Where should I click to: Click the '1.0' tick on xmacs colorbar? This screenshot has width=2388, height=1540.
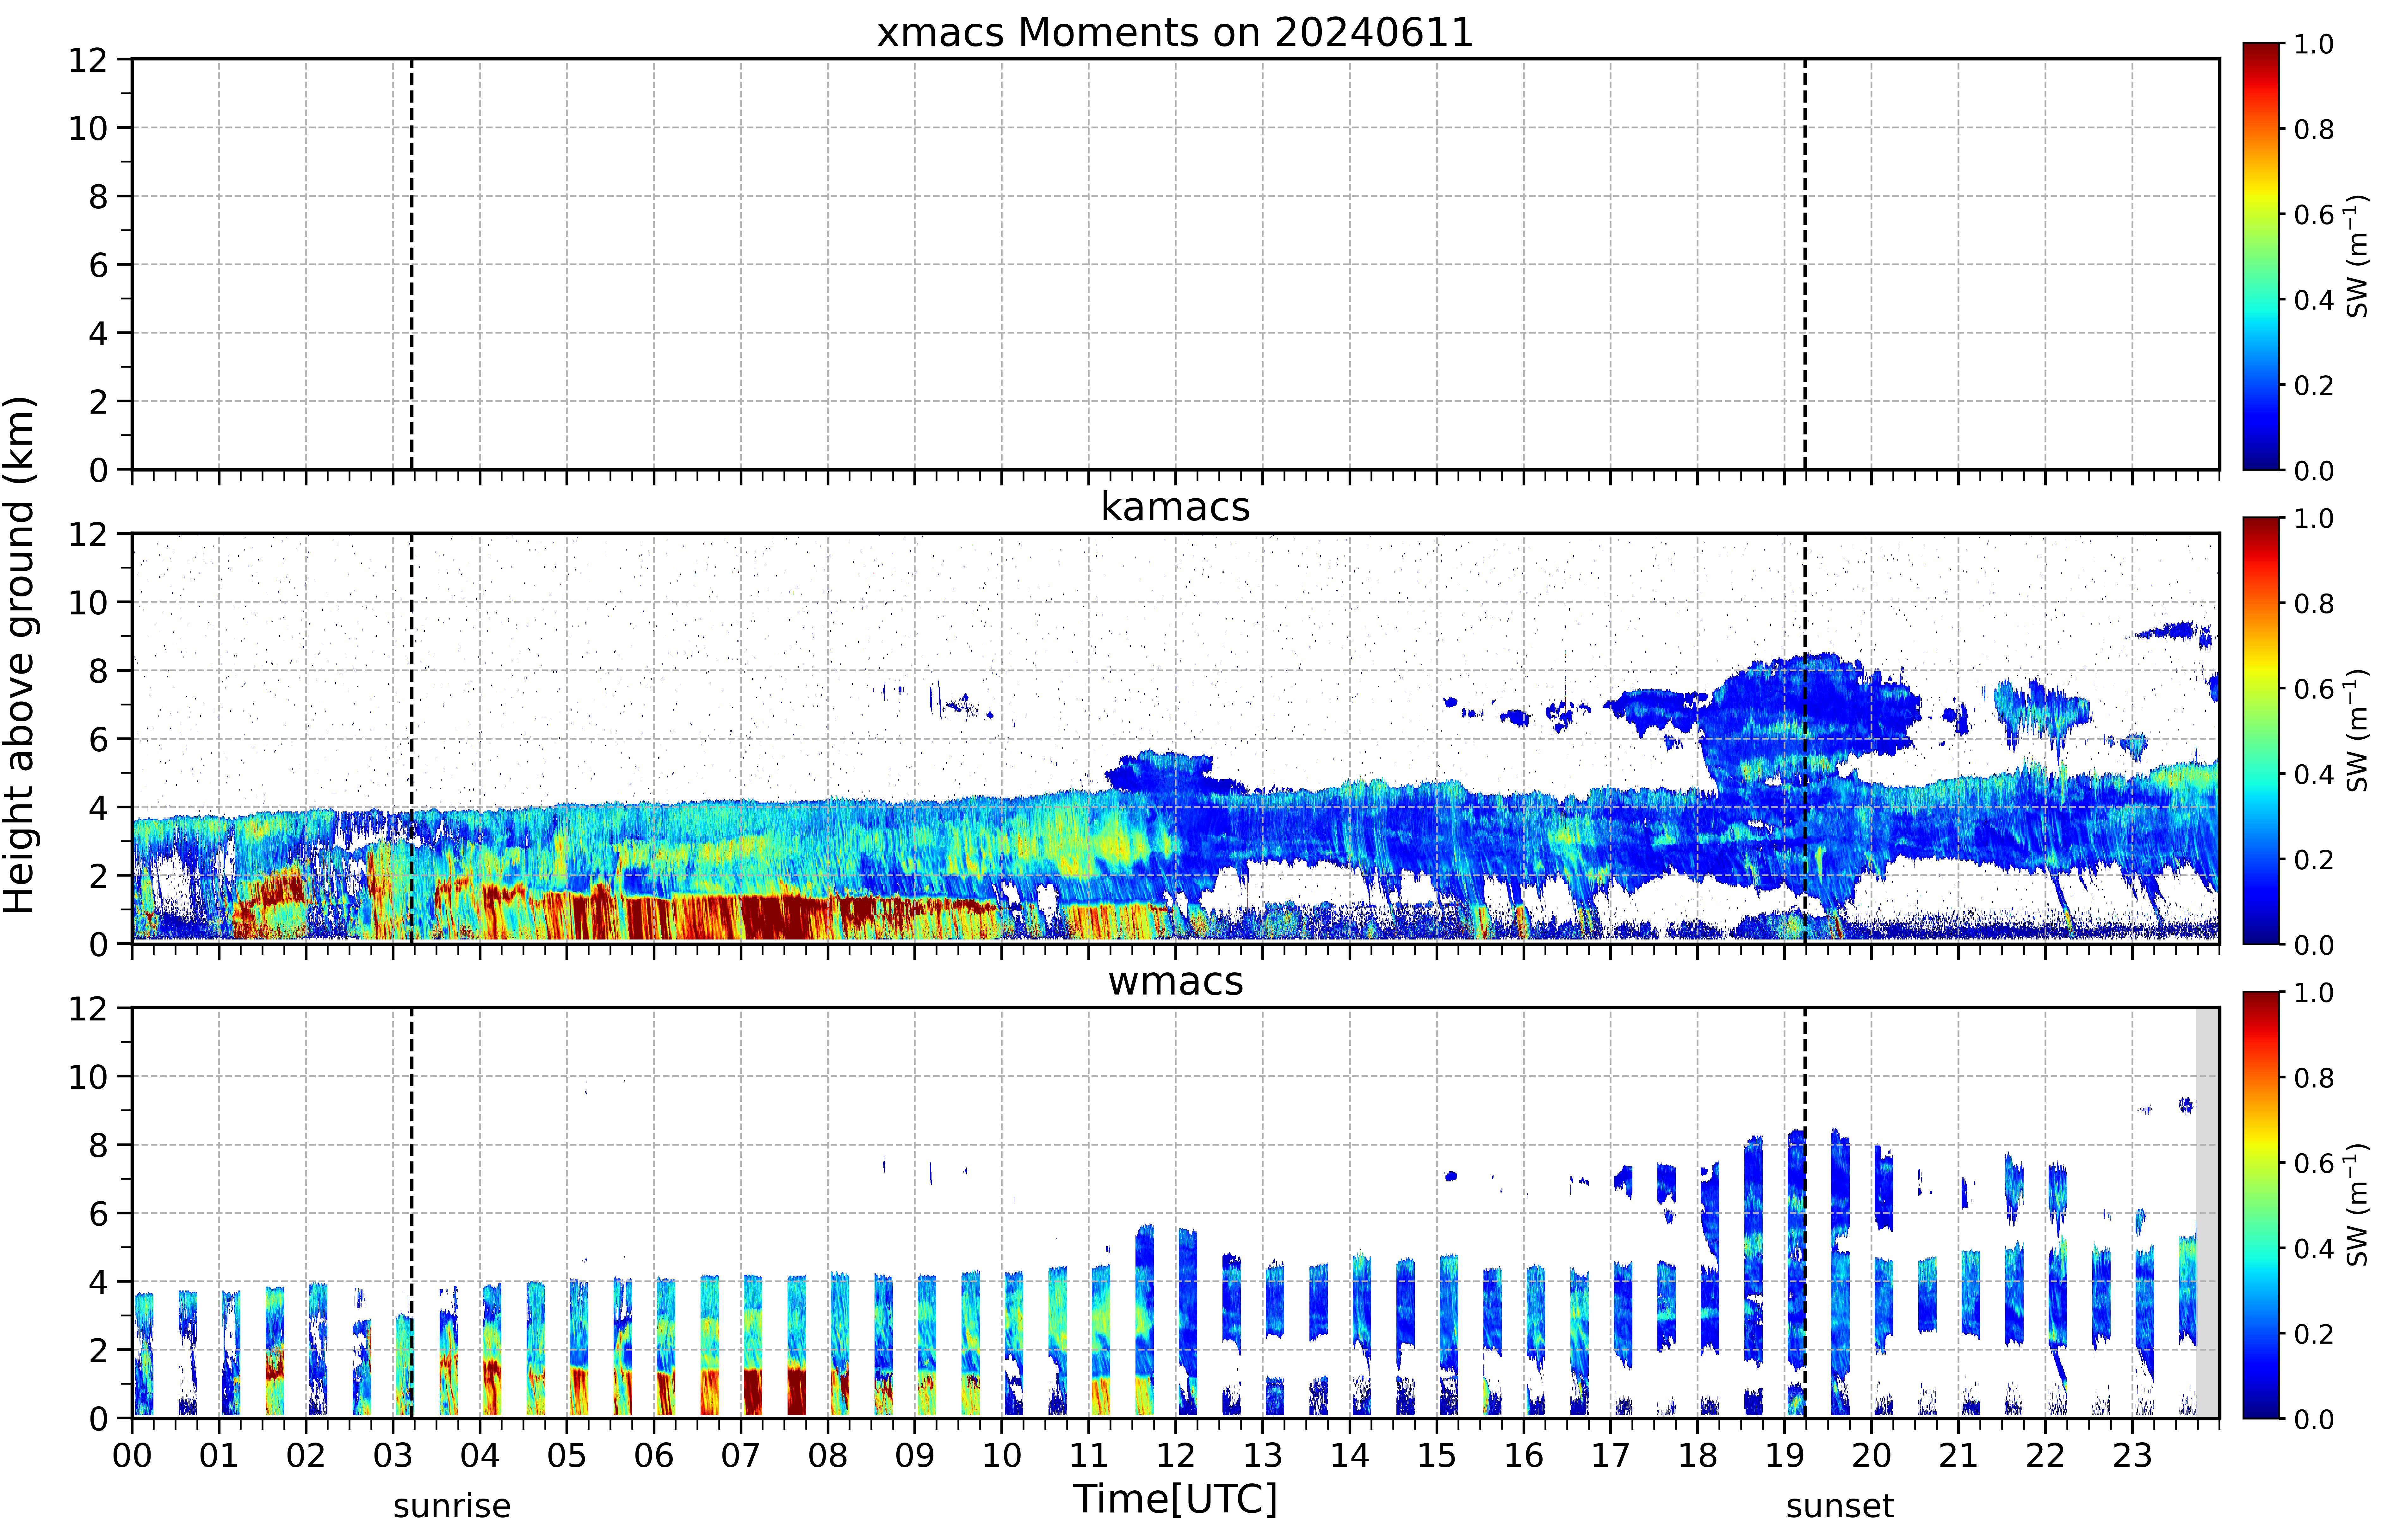pos(2314,44)
